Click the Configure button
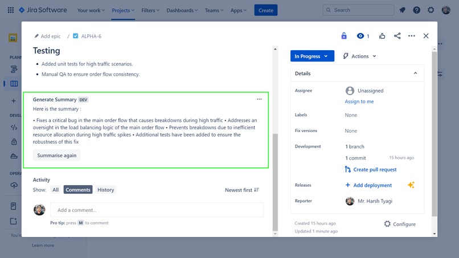 (x=400, y=224)
